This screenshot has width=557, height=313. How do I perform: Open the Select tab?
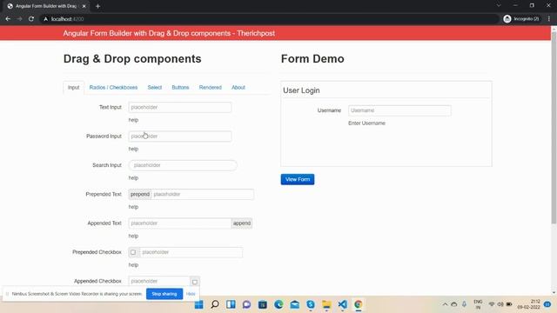click(x=155, y=87)
